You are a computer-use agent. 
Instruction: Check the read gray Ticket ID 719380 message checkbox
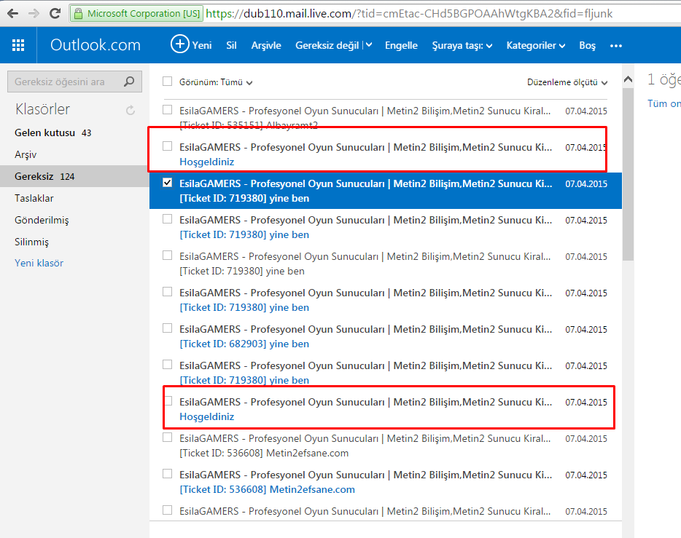(x=167, y=256)
